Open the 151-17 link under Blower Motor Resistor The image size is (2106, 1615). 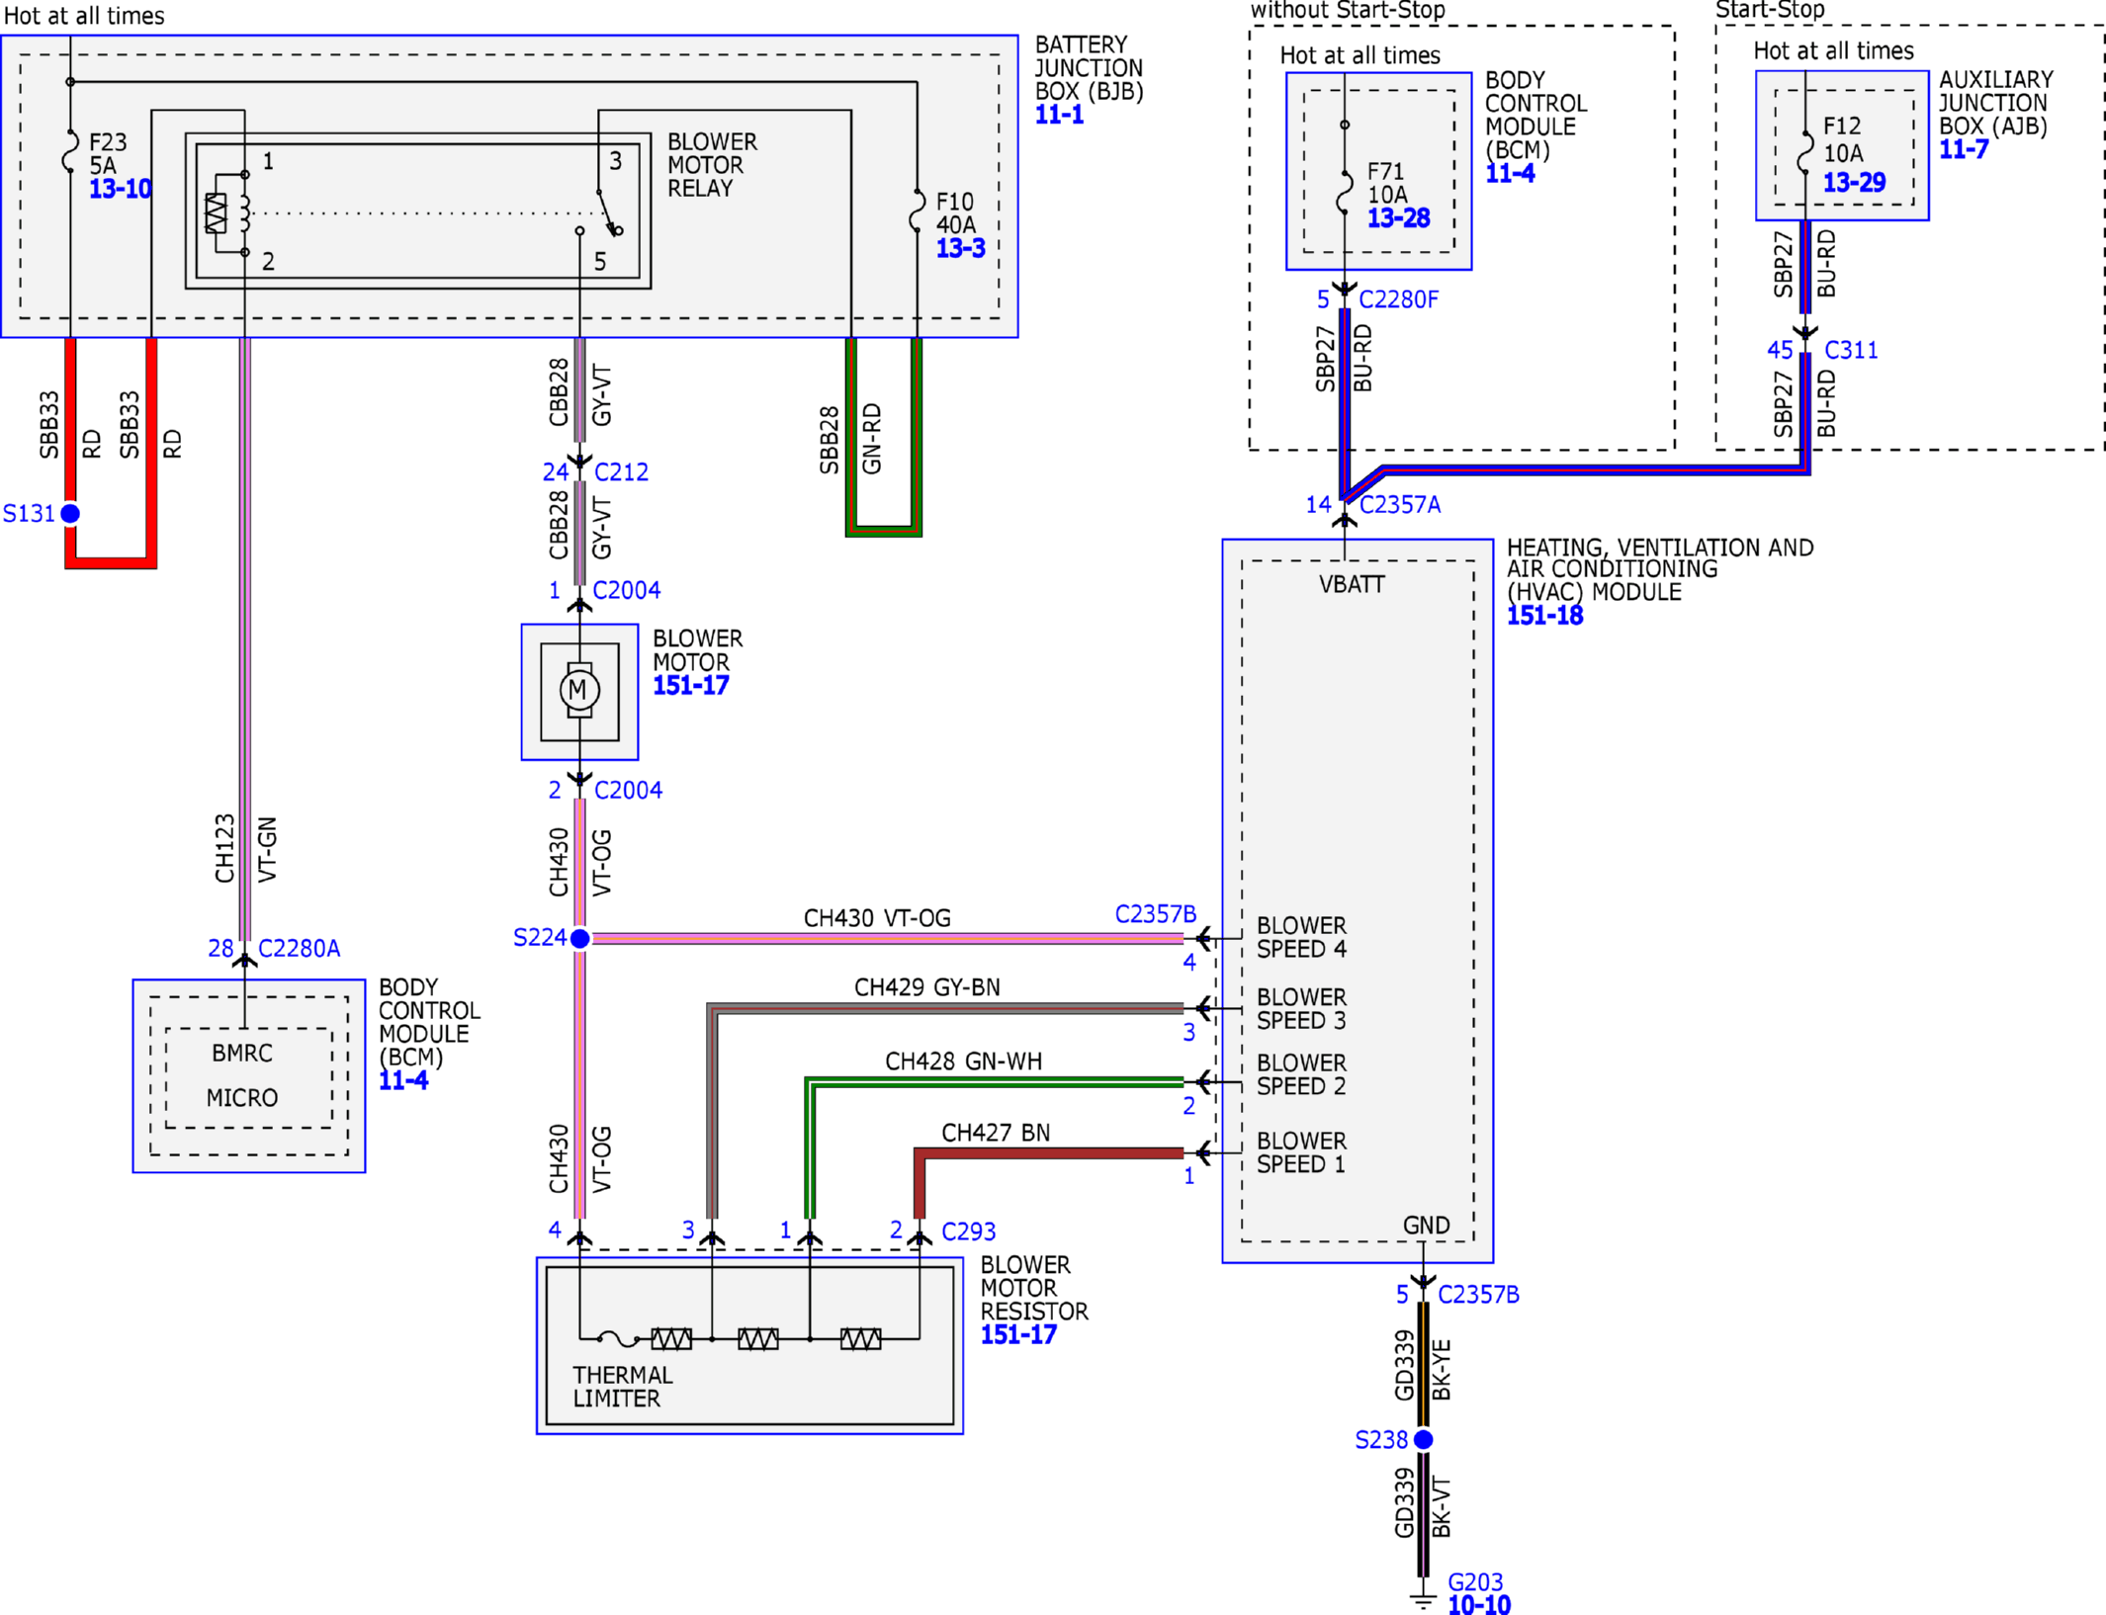coord(1018,1334)
